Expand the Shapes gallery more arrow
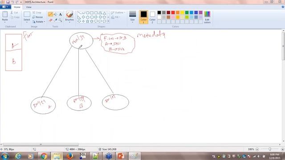Screen dimensions: 285x160 pyautogui.click(x=108, y=21)
